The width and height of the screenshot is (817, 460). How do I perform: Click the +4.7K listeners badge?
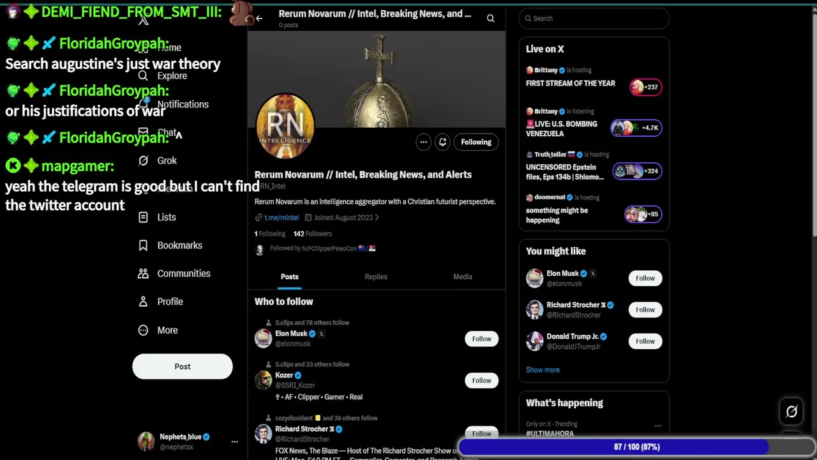tap(636, 128)
